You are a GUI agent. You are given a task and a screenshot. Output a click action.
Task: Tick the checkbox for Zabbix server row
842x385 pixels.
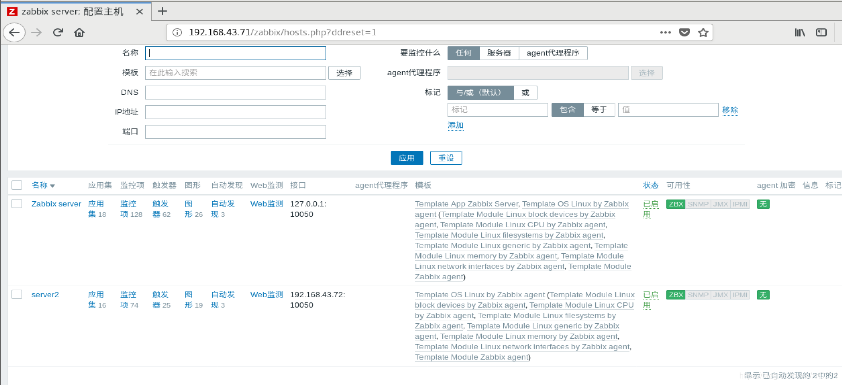17,204
